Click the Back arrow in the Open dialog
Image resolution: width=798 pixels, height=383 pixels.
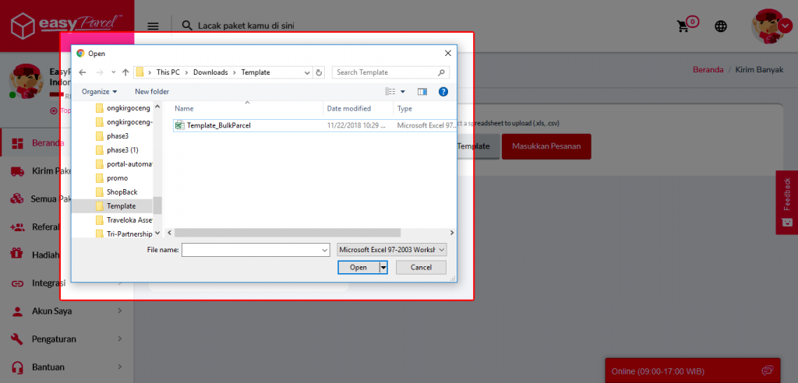[83, 72]
